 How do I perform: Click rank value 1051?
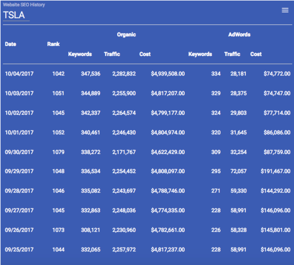58,93
